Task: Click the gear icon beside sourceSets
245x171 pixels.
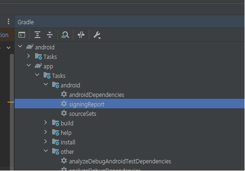Action: [x=64, y=113]
